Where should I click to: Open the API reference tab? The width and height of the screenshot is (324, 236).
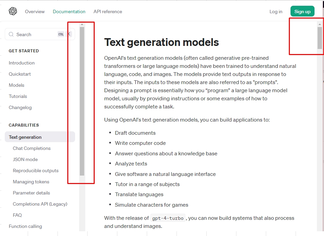[x=108, y=11]
